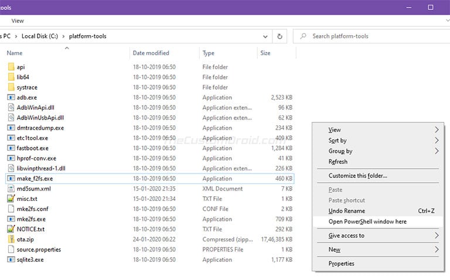Click the ota.zip compressed archive icon
The image size is (450, 280).
click(11, 239)
